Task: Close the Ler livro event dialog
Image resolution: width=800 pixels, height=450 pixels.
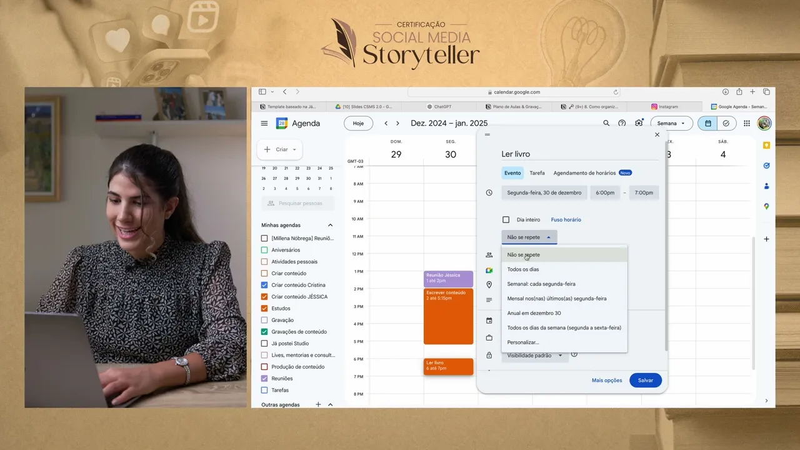Action: [657, 134]
